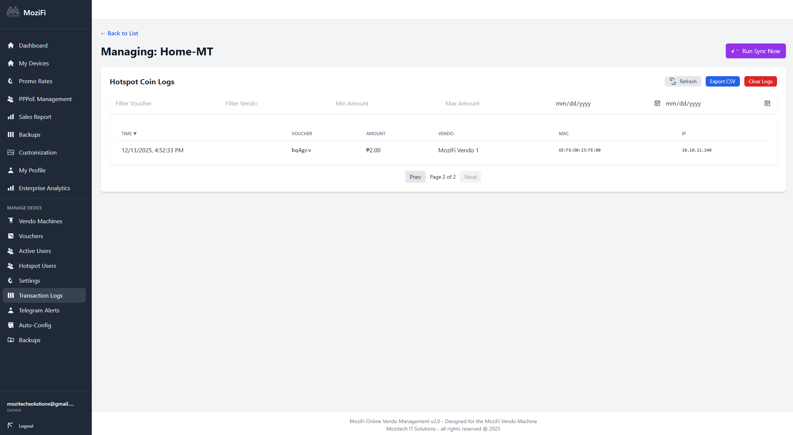Viewport: 793px width, 435px height.
Task: Click the MoziFi logo icon
Action: 13,12
